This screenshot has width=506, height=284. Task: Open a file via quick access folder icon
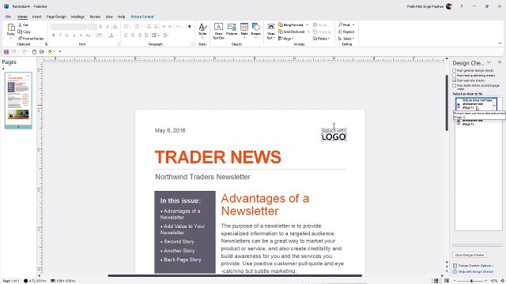(x=42, y=51)
